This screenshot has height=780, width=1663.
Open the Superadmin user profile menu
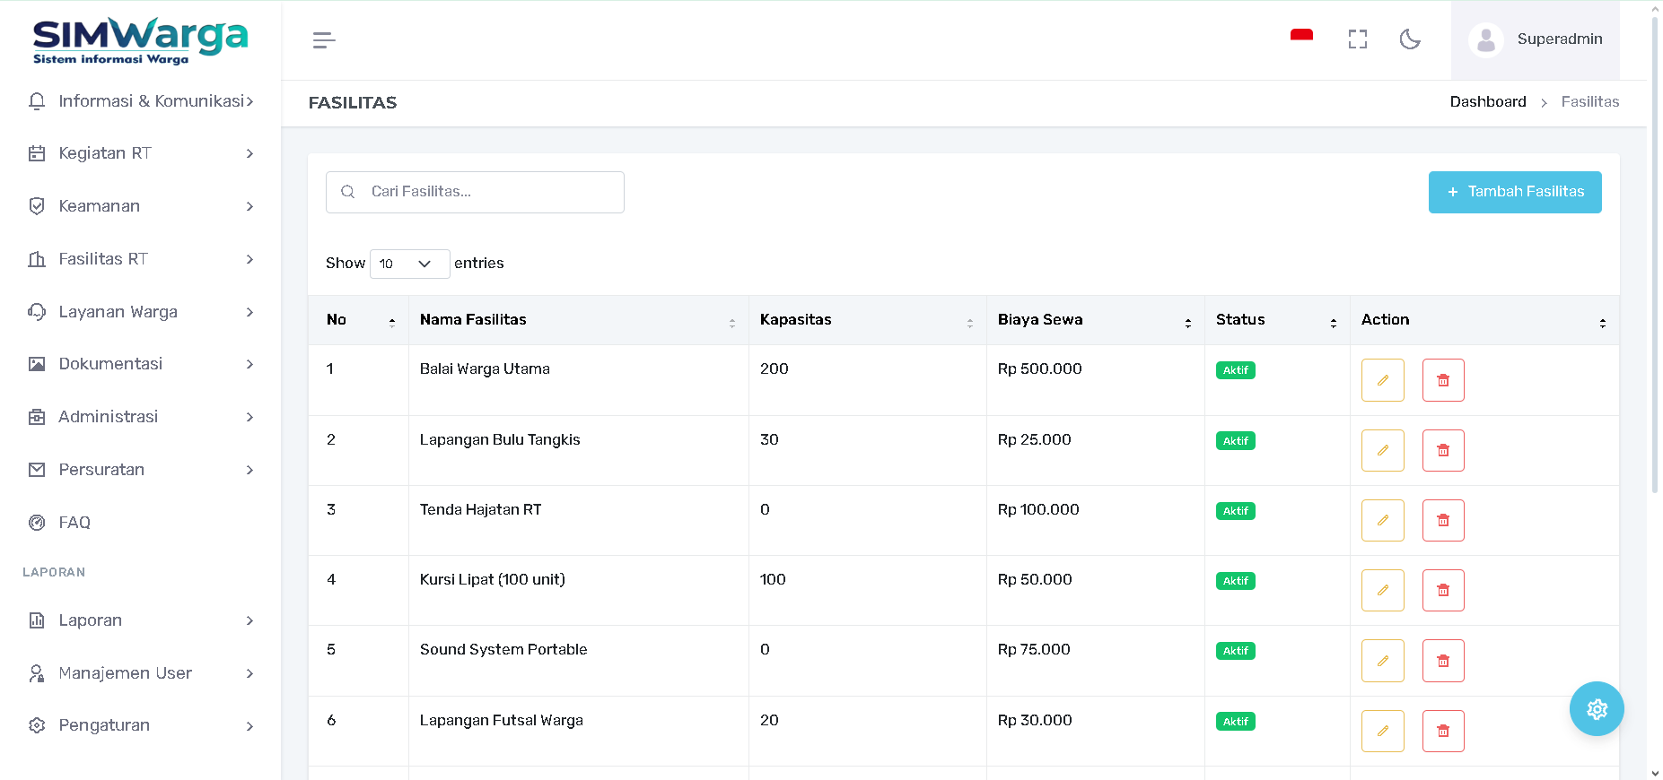(x=1536, y=40)
